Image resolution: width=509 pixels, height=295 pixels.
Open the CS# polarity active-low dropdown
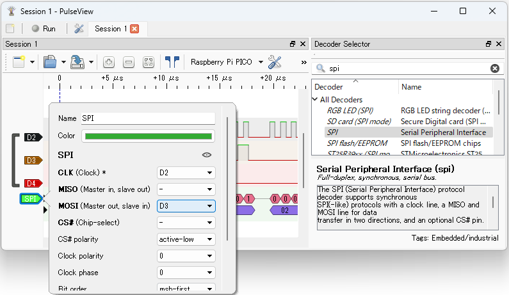pyautogui.click(x=186, y=239)
